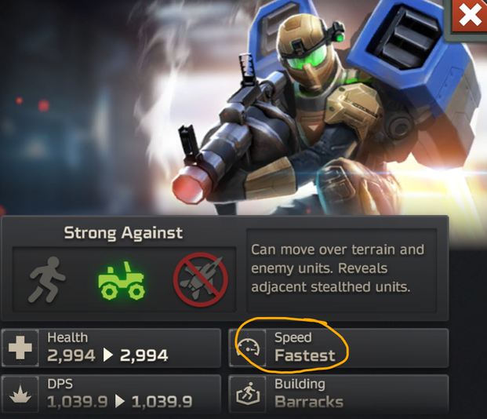Tap the infantry running figure icon
Viewport: 487px width, 419px height.
(47, 280)
